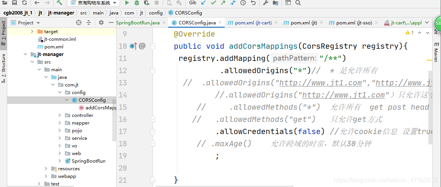441x187 pixels.
Task: Expand the resources folder
Action: pyautogui.click(x=46, y=168)
